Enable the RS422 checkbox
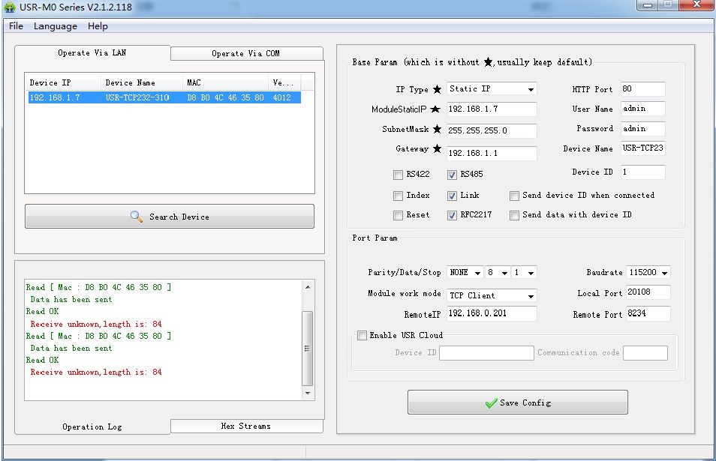This screenshot has width=716, height=461. [399, 175]
